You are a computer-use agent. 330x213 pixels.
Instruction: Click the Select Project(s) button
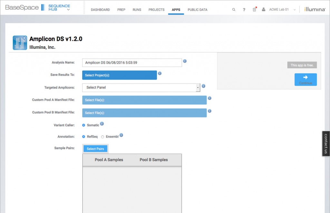click(x=120, y=75)
